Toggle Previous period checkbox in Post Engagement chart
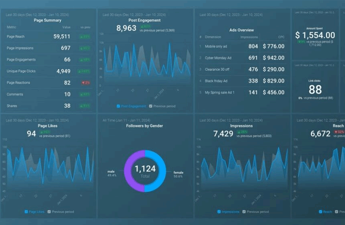The width and height of the screenshot is (345, 225). pyautogui.click(x=150, y=106)
